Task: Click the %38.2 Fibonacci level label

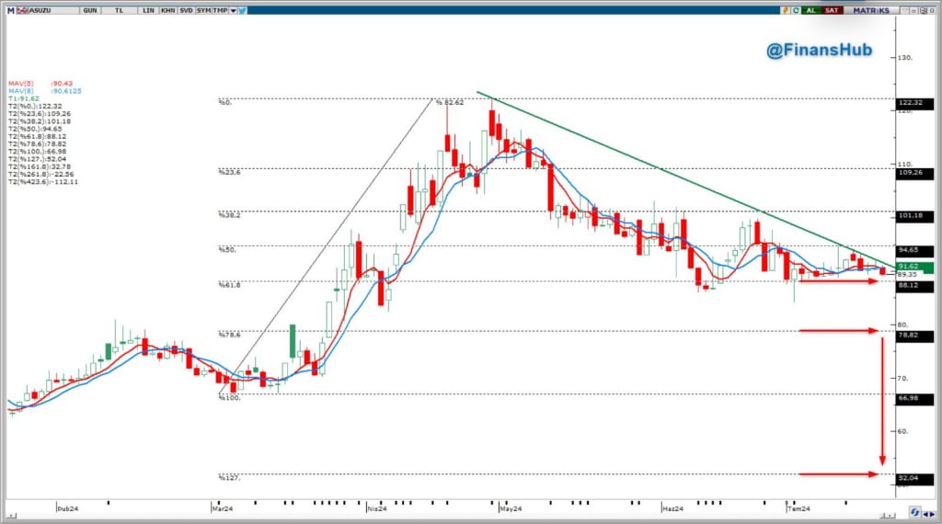Action: pyautogui.click(x=230, y=215)
